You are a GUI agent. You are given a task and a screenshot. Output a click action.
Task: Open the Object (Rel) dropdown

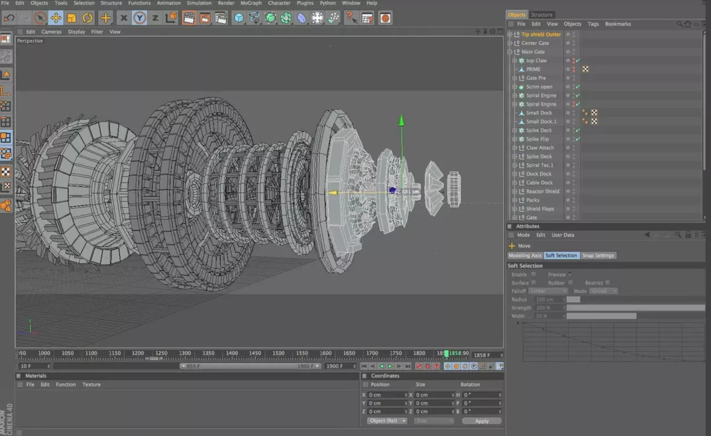pyautogui.click(x=387, y=421)
